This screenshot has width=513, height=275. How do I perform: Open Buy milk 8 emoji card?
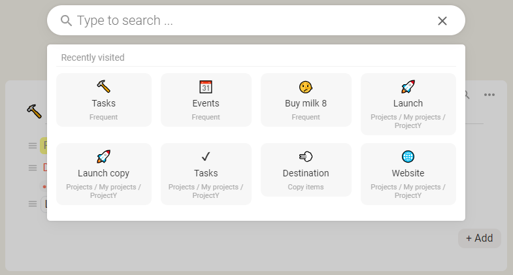306,100
